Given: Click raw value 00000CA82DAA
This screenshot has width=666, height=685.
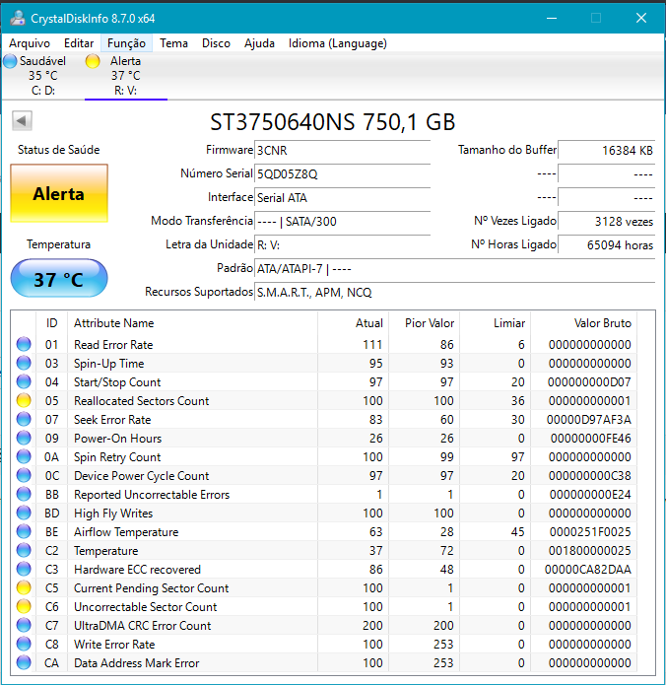Looking at the screenshot, I should 588,570.
